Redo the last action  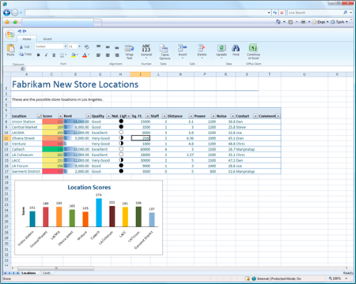coord(25,32)
